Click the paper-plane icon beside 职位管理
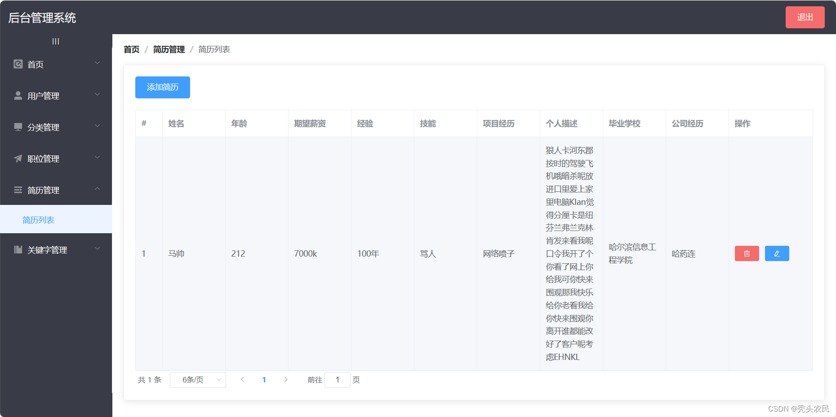The height and width of the screenshot is (417, 836). (18, 159)
